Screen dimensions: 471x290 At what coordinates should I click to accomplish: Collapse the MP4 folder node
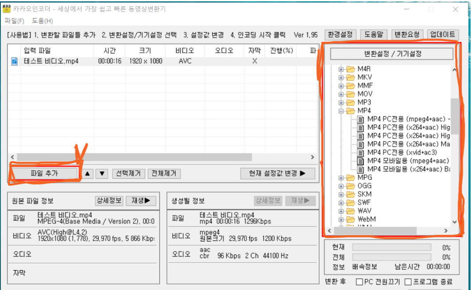[341, 111]
